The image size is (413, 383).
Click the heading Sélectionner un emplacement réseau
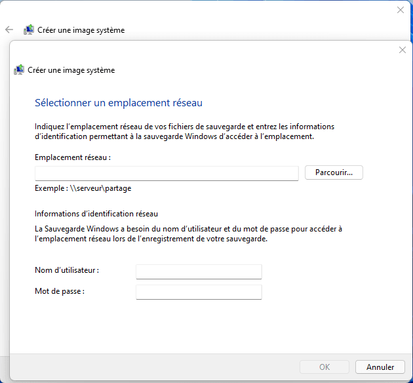(x=118, y=103)
